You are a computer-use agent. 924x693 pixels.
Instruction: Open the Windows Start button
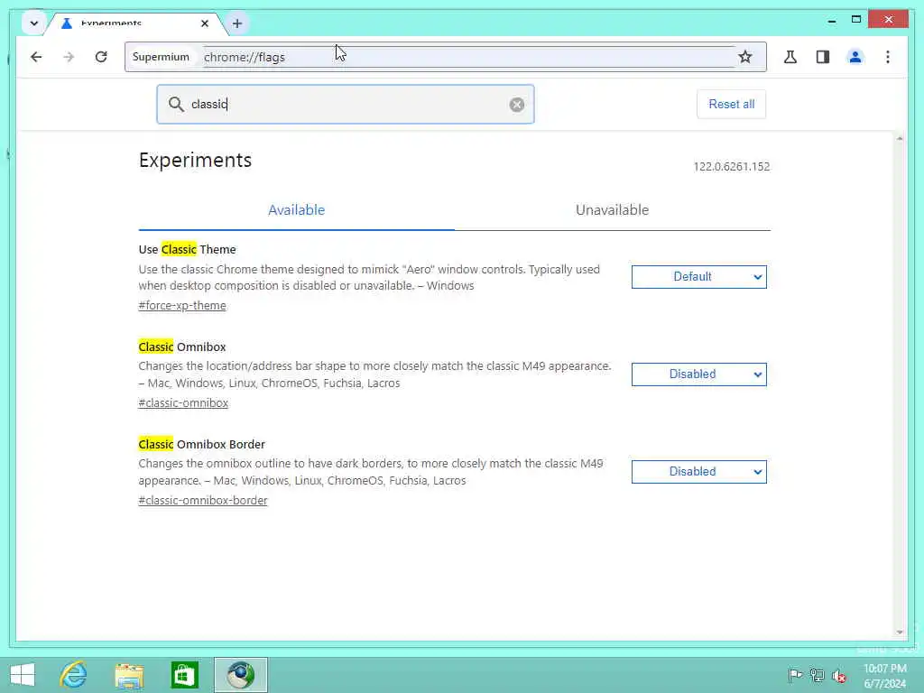pyautogui.click(x=23, y=675)
